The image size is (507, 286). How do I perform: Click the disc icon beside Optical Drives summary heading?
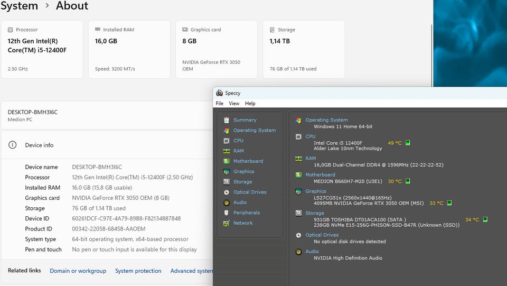[298, 235]
